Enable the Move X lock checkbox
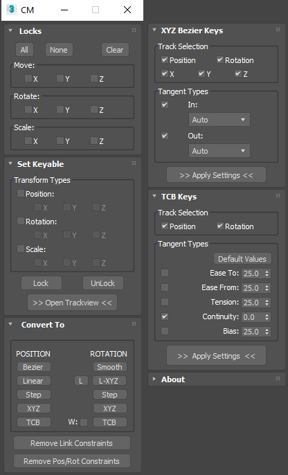The image size is (288, 475). pyautogui.click(x=28, y=78)
